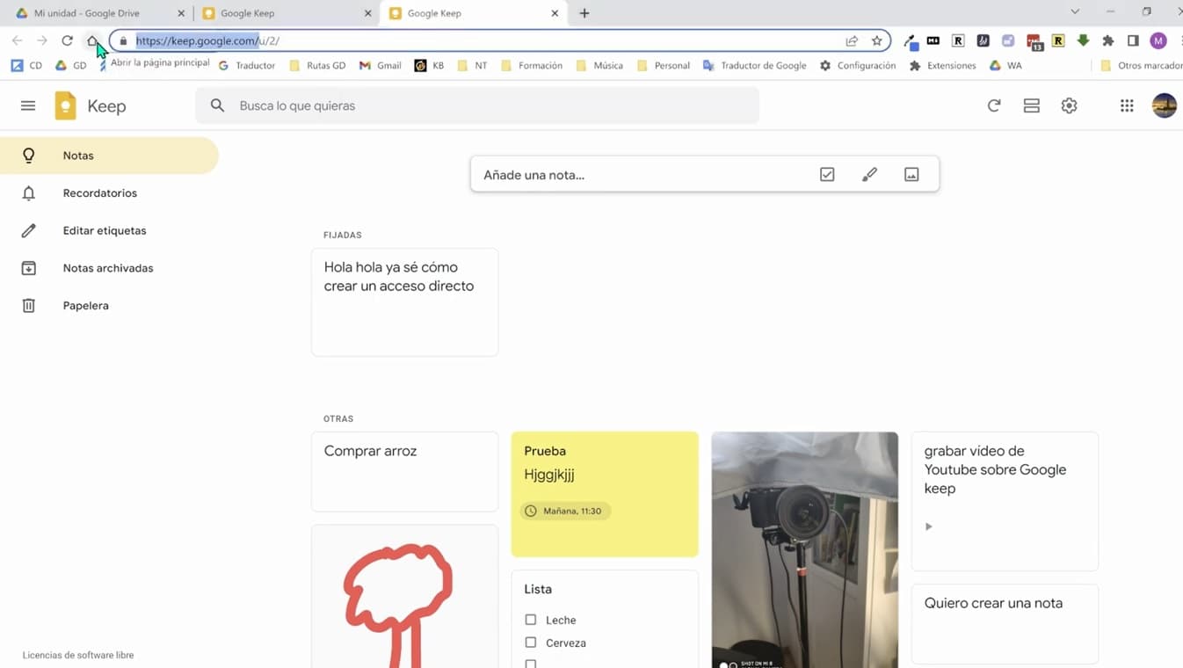Viewport: 1183px width, 668px height.
Task: Click the browser home page icon
Action: [92, 40]
